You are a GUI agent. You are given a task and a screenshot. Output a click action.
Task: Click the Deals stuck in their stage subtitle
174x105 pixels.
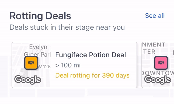tap(67, 27)
